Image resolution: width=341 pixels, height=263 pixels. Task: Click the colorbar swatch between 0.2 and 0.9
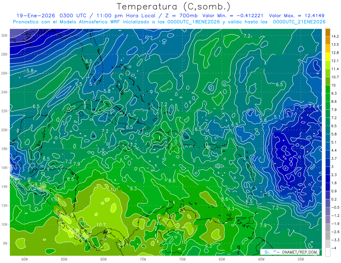[328, 195]
